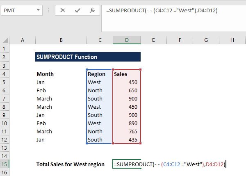The width and height of the screenshot is (246, 176).
Task: Confirm formula with the checkmark icon
Action: 77,10
